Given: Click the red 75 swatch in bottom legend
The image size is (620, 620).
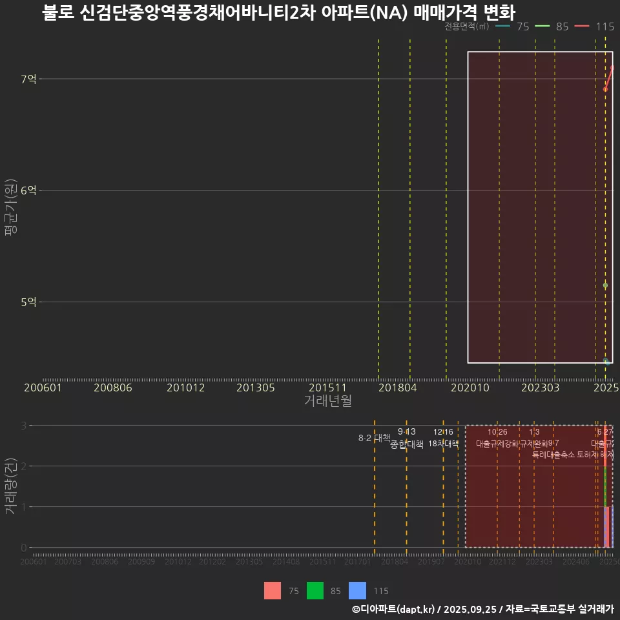Looking at the screenshot, I should click(273, 590).
